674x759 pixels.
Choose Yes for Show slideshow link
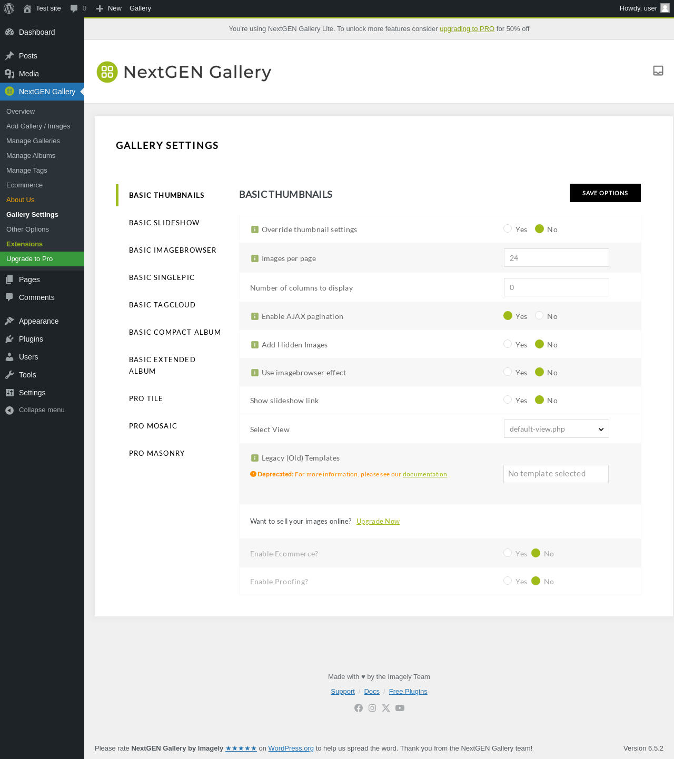point(508,400)
